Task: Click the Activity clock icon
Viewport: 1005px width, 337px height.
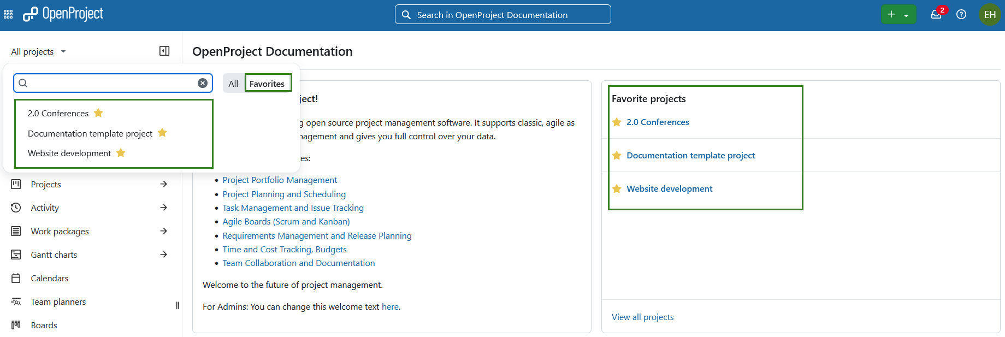Action: click(16, 208)
